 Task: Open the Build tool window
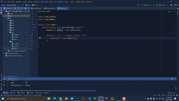tap(46, 93)
